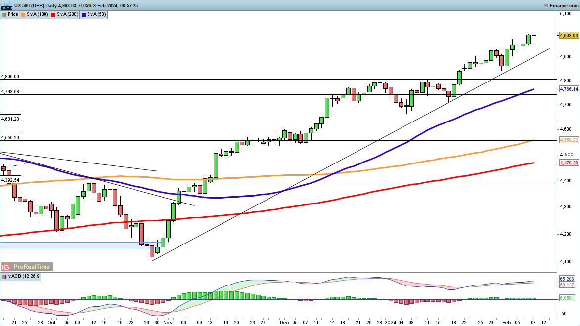
Task: Click the MACD indicator color icon
Action: point(4,276)
